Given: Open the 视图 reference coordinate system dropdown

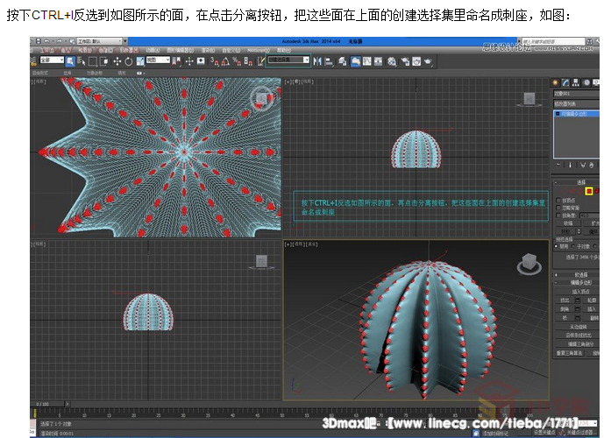Looking at the screenshot, I should [157, 60].
